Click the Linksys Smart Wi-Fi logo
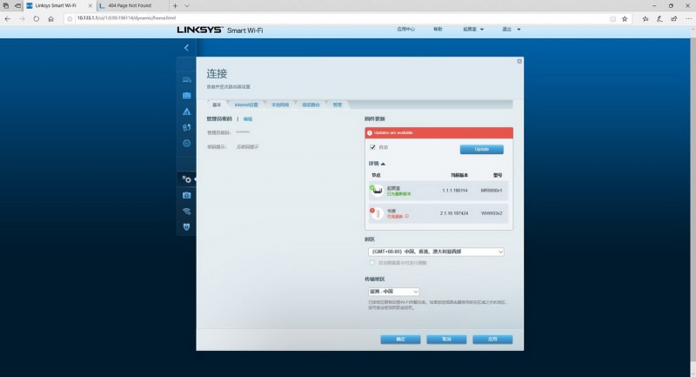Screen dimensions: 696x377 [x=220, y=30]
